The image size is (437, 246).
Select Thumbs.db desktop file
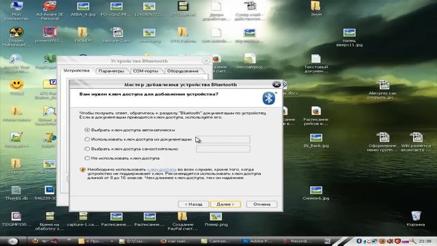point(16,193)
